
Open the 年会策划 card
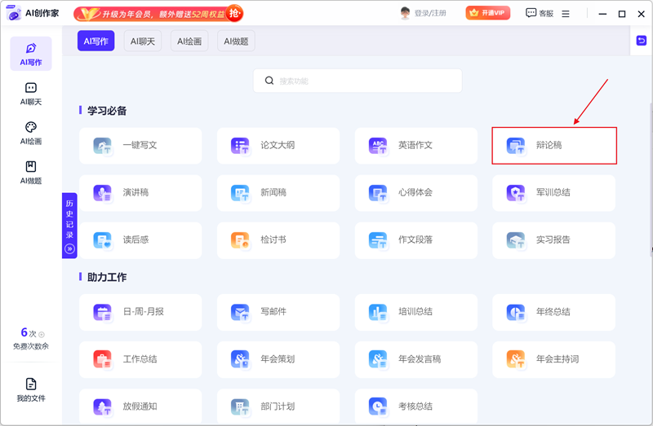(x=278, y=359)
